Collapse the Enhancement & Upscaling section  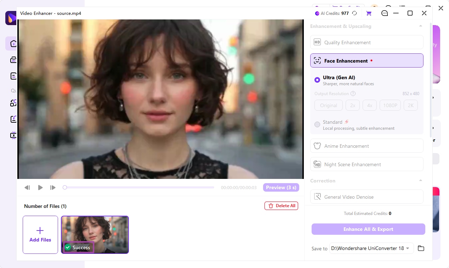pos(421,26)
